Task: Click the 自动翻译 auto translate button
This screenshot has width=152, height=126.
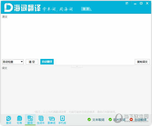Action: click(x=47, y=62)
